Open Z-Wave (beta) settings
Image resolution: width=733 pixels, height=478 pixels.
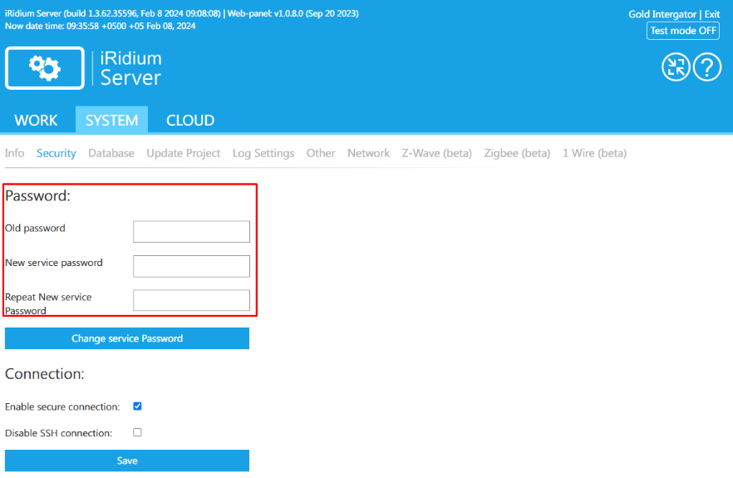tap(436, 153)
